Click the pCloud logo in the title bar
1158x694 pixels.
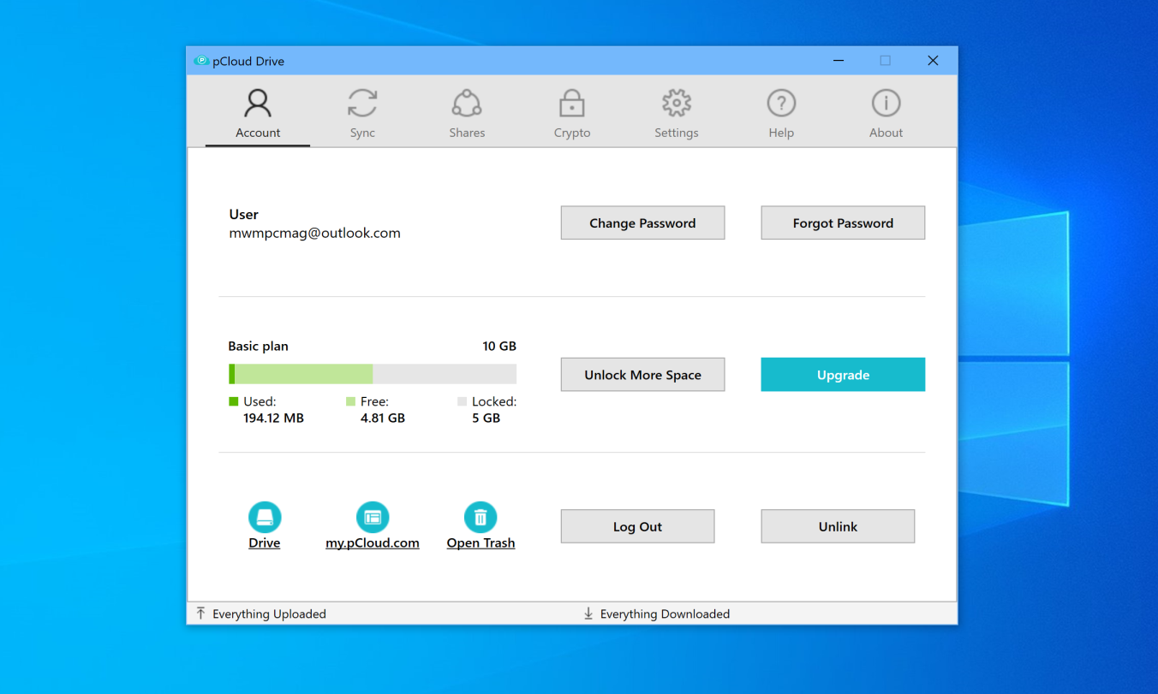click(x=202, y=61)
